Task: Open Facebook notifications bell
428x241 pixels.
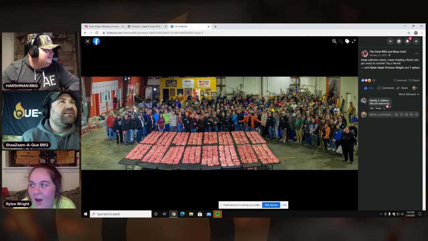Action: (408, 41)
